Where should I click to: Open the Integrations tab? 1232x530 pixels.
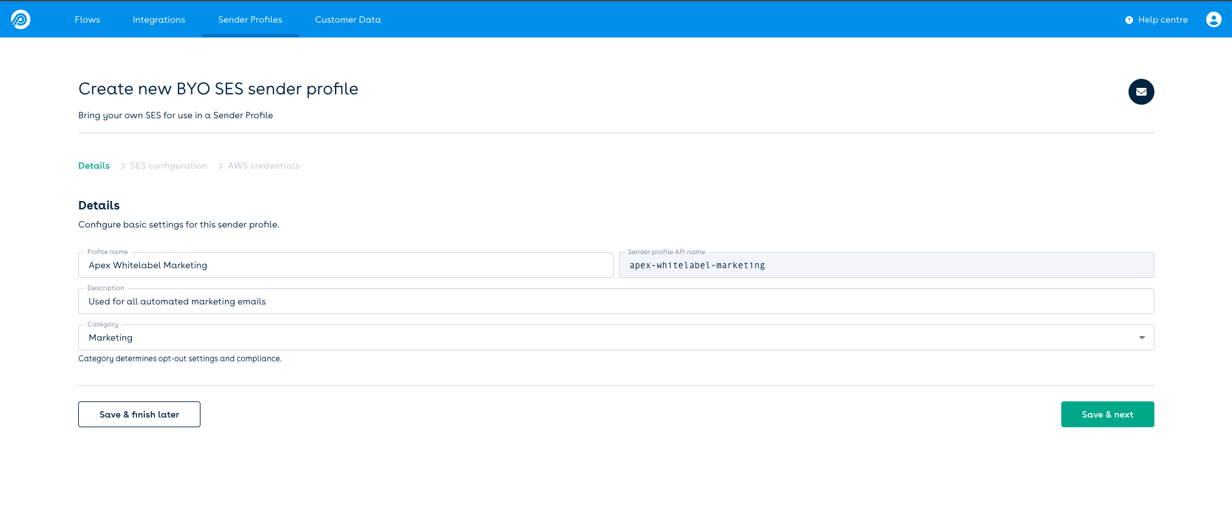pos(158,19)
